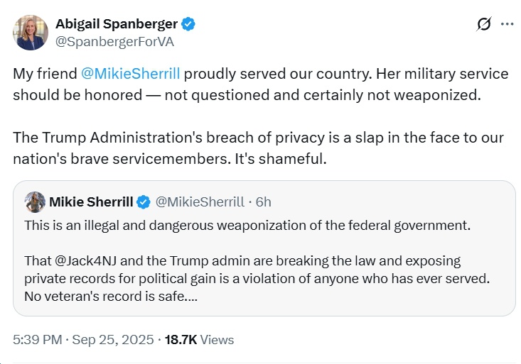Click the verified badge beside Abigail Spanberger

188,24
